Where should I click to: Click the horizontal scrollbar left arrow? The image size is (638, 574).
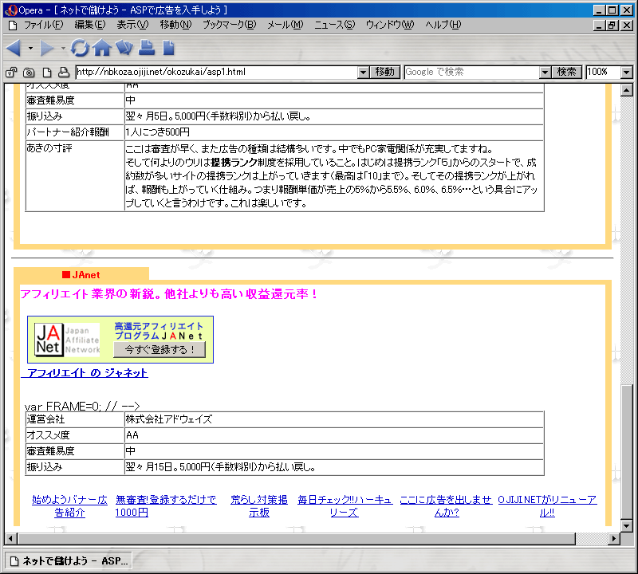pos(10,539)
